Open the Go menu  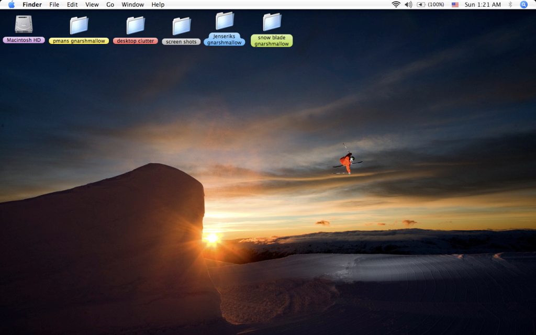(x=110, y=5)
